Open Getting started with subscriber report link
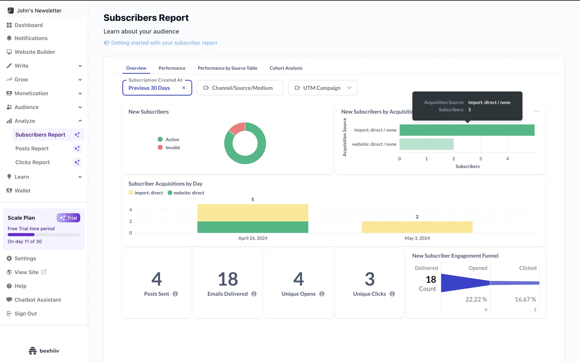The height and width of the screenshot is (362, 580). 164,43
